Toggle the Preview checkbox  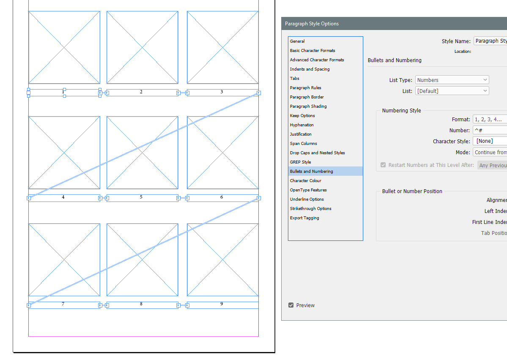[x=291, y=305]
